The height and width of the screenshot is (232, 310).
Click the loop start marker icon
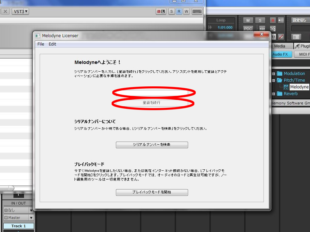(210, 27)
